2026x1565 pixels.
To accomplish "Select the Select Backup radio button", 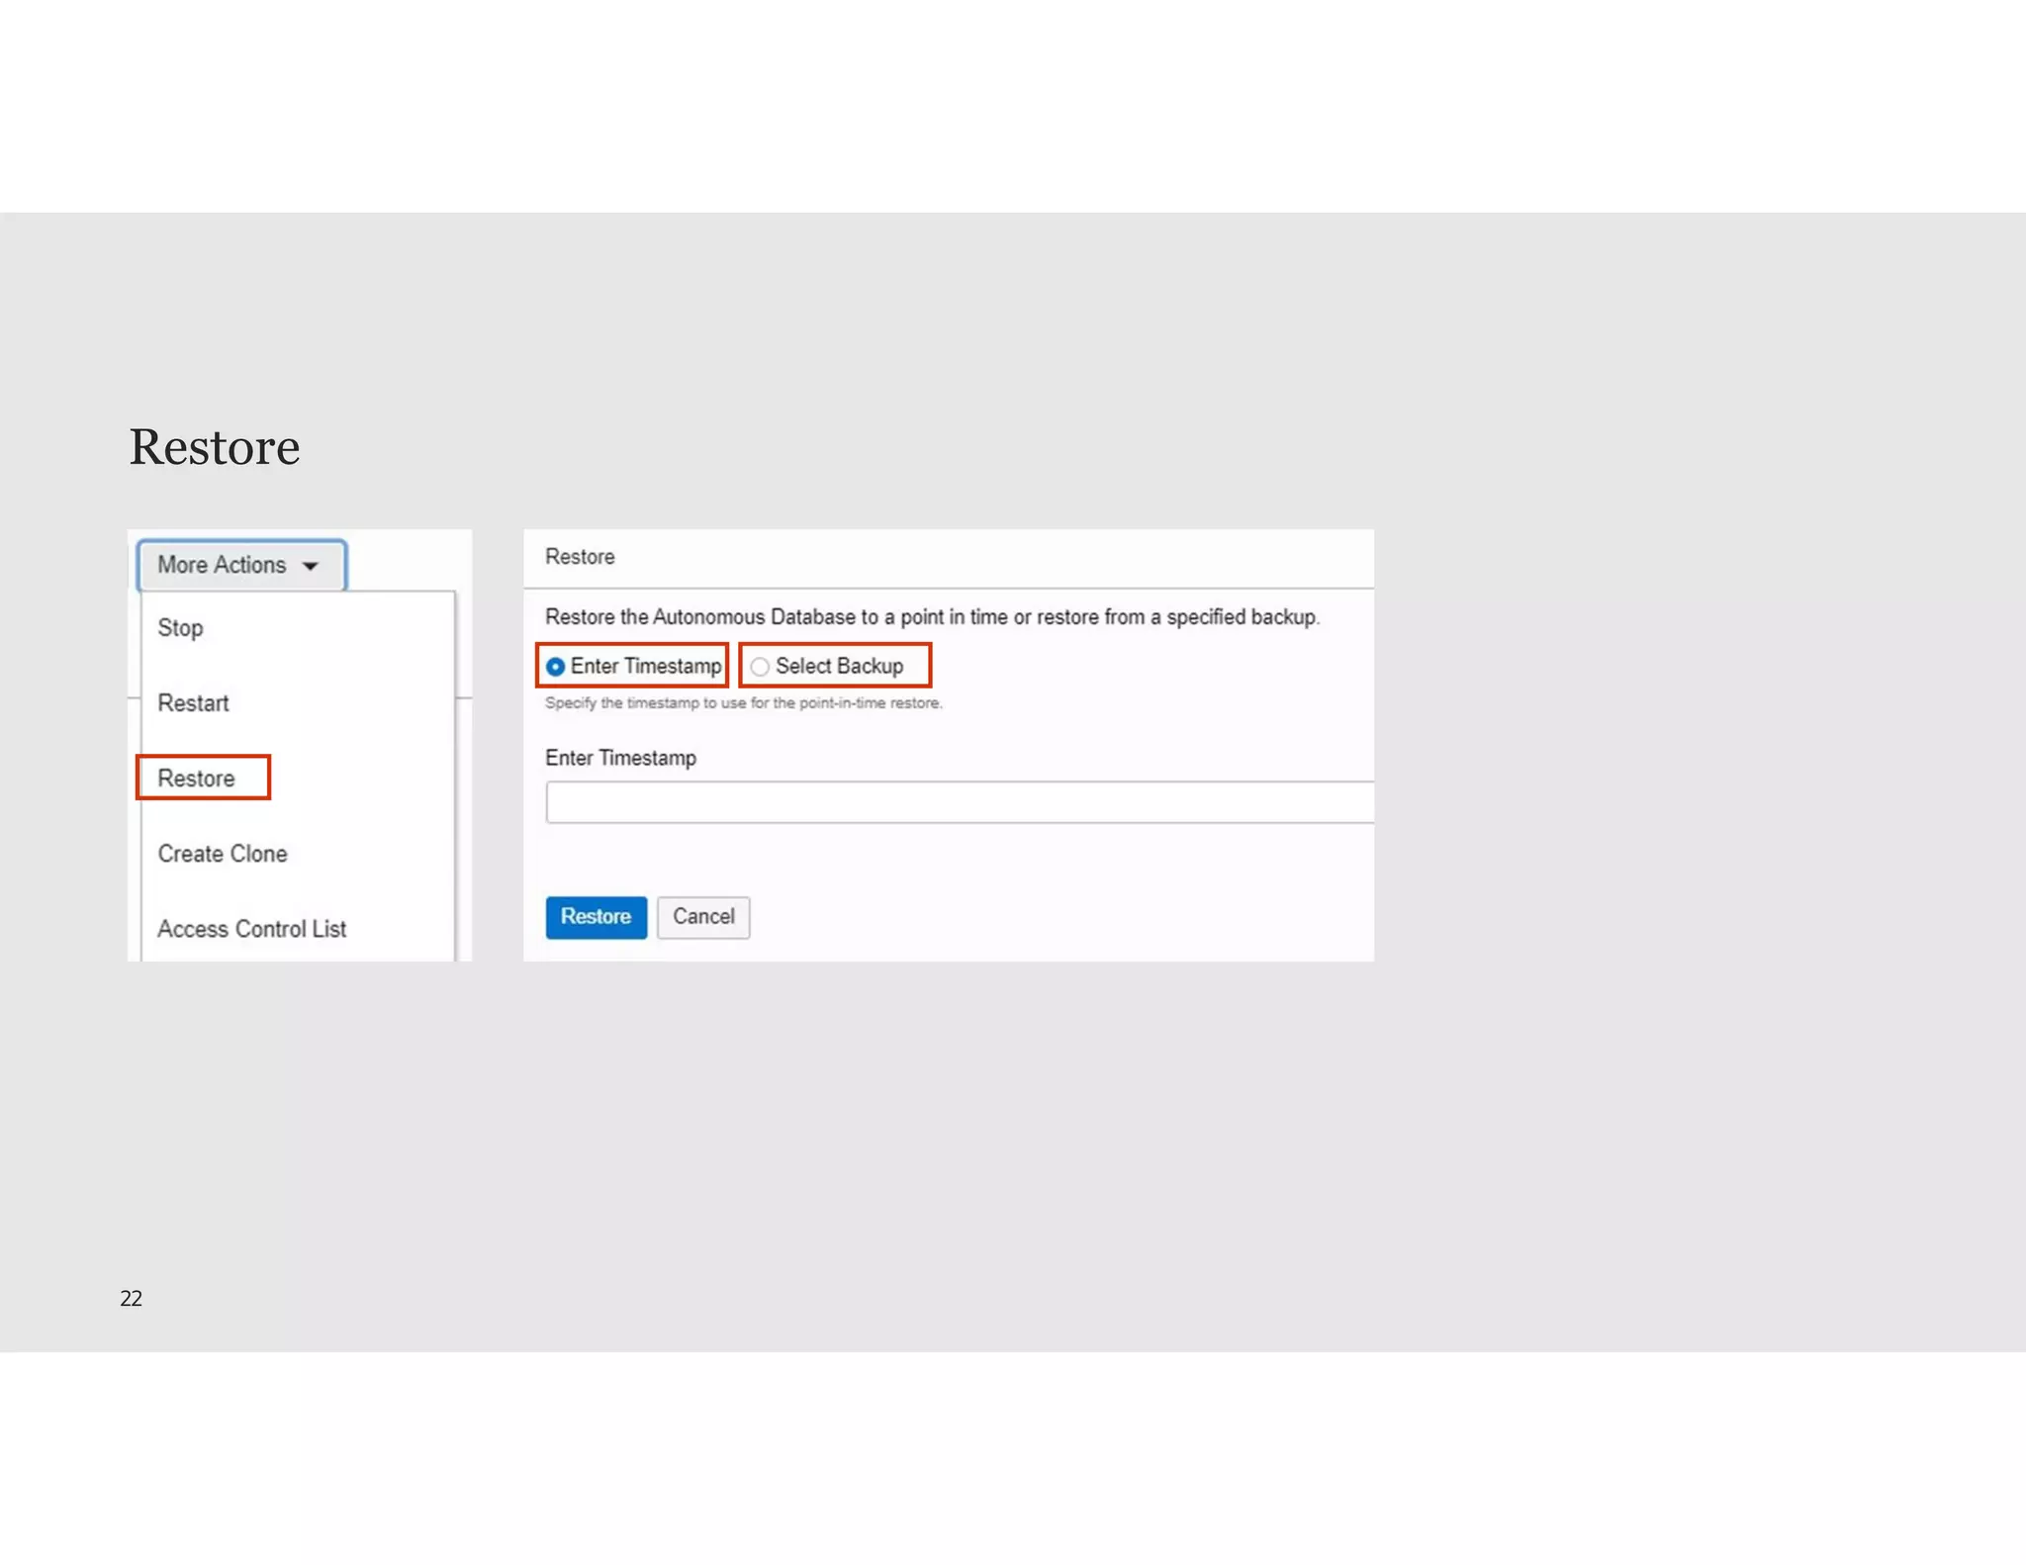I will point(760,667).
